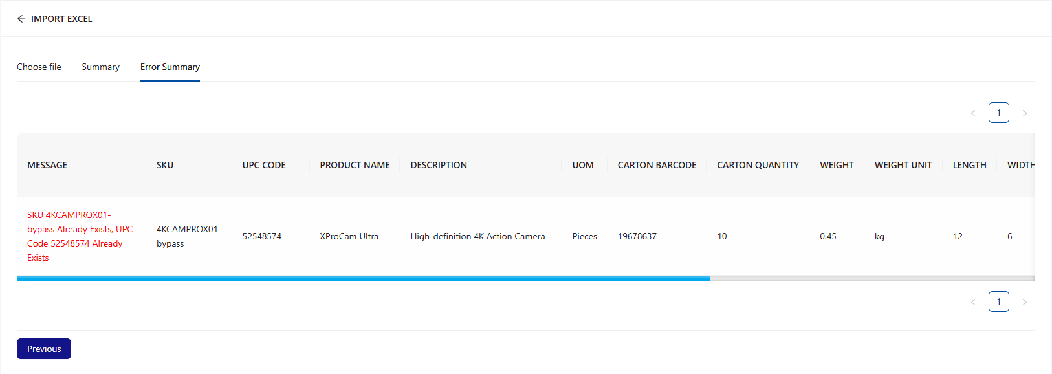Click the High-definition 4K Action Camera description

(x=477, y=236)
